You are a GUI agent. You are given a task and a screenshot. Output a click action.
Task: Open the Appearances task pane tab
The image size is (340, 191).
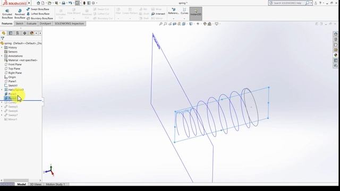click(336, 55)
